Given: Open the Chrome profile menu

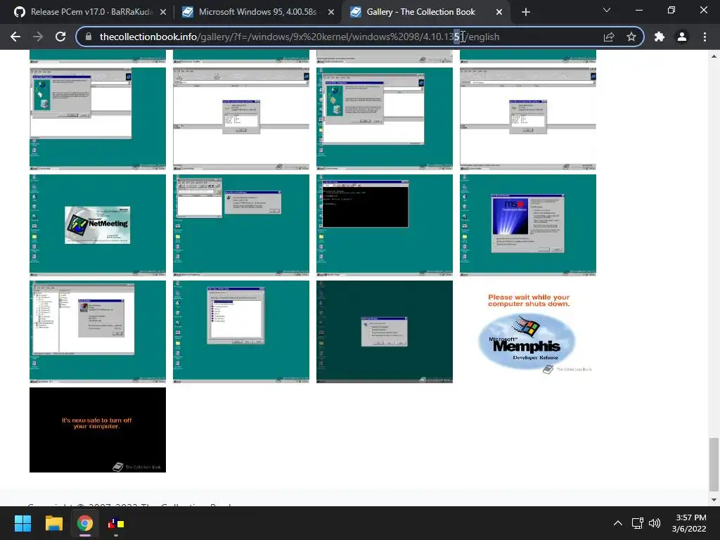Looking at the screenshot, I should tap(682, 37).
